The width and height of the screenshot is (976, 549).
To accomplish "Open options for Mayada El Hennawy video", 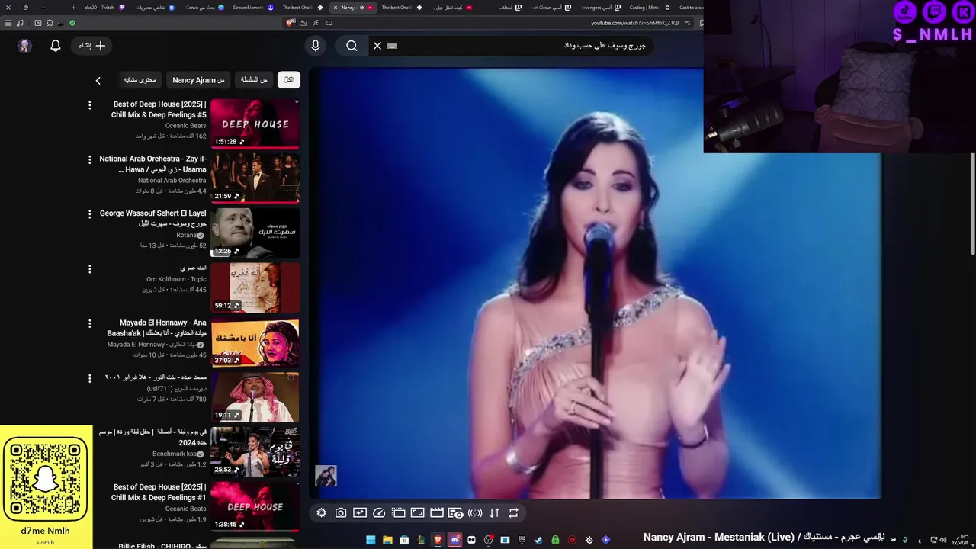I will [89, 323].
